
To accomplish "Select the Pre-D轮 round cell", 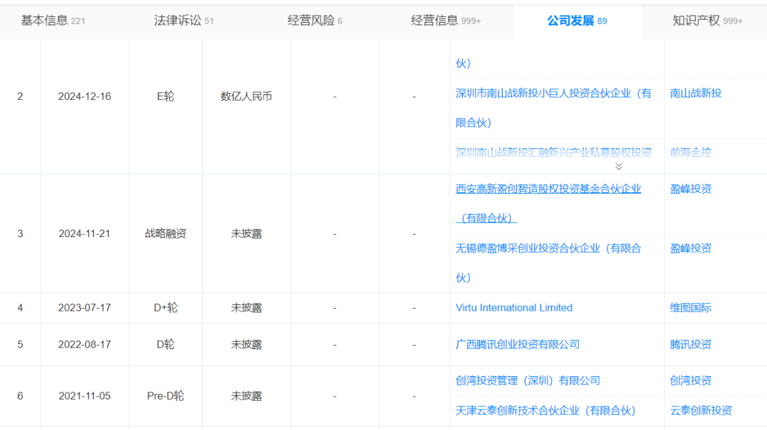I will (165, 396).
